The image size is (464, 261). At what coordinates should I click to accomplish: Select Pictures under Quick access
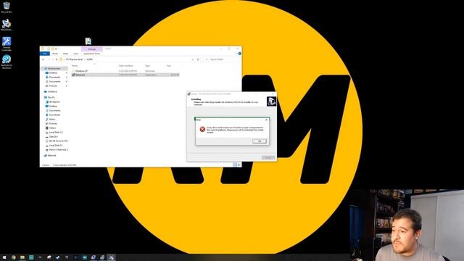(53, 86)
